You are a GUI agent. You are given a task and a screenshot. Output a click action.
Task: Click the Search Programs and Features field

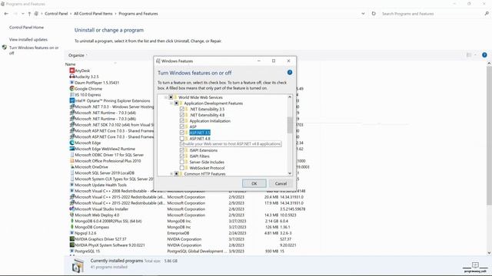pos(432,14)
